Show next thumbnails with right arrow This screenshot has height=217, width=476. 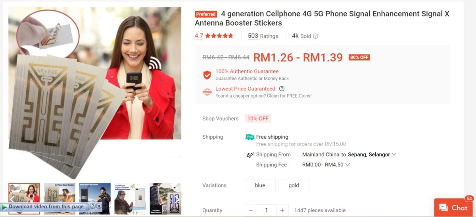click(x=177, y=199)
